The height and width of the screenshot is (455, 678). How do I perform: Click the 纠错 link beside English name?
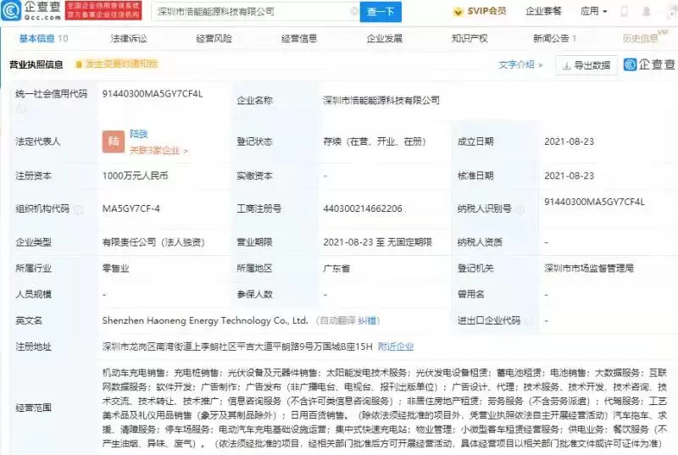click(x=367, y=321)
